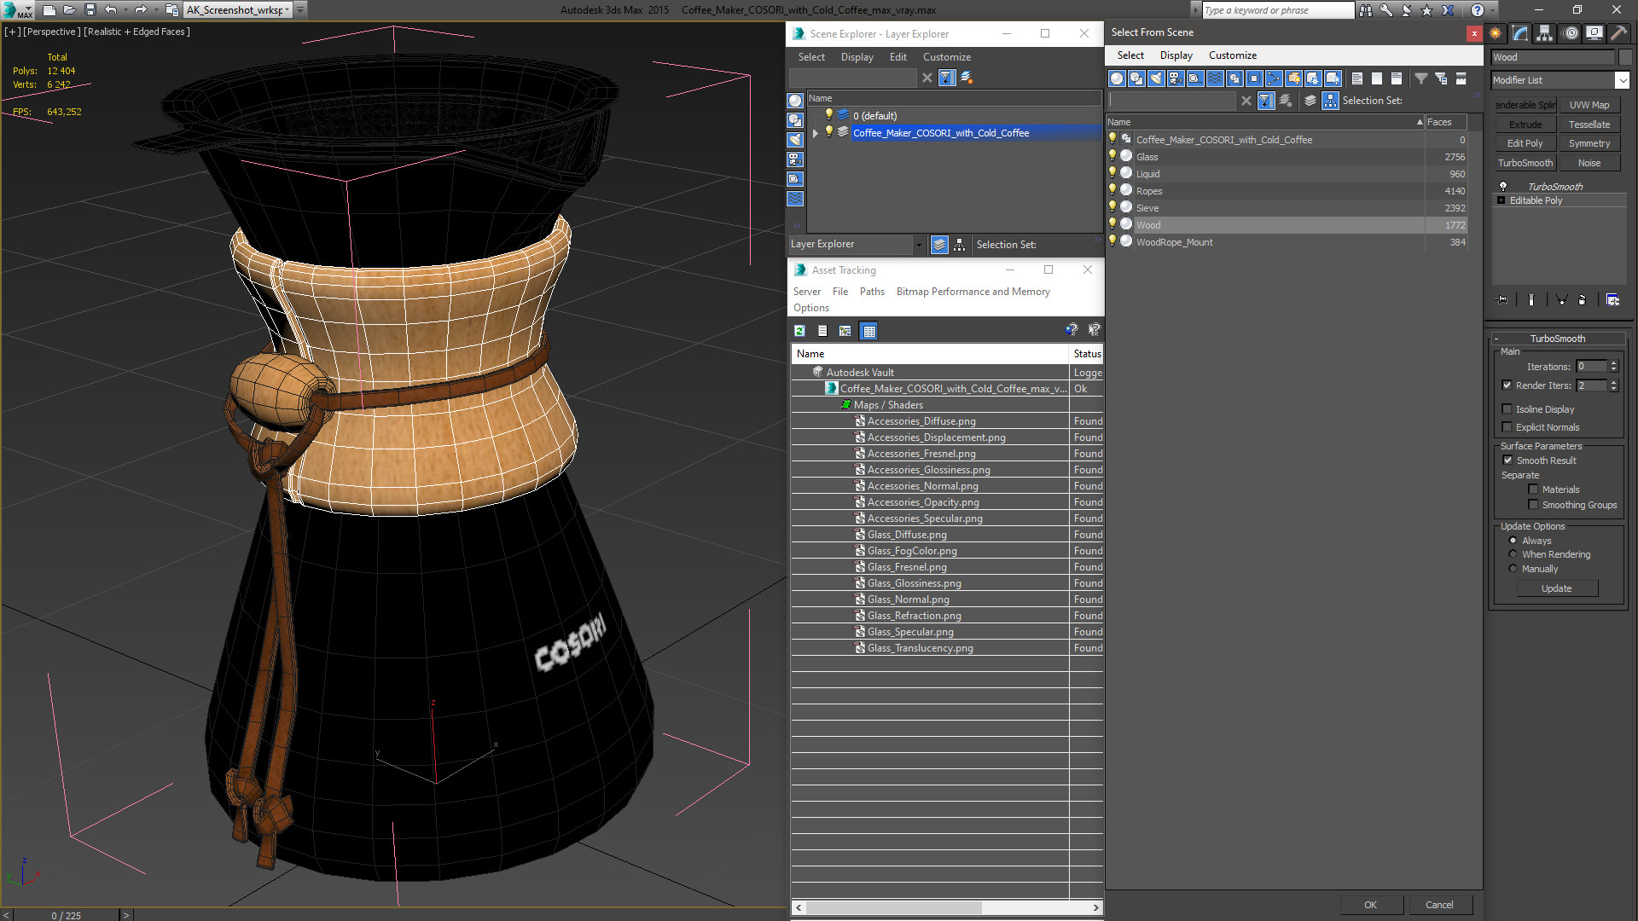
Task: Click Refresh icon in Asset Tracking toolbar
Action: click(799, 331)
